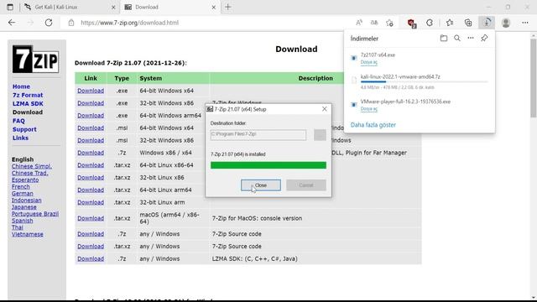Open browser Settings and more menu

click(525, 23)
